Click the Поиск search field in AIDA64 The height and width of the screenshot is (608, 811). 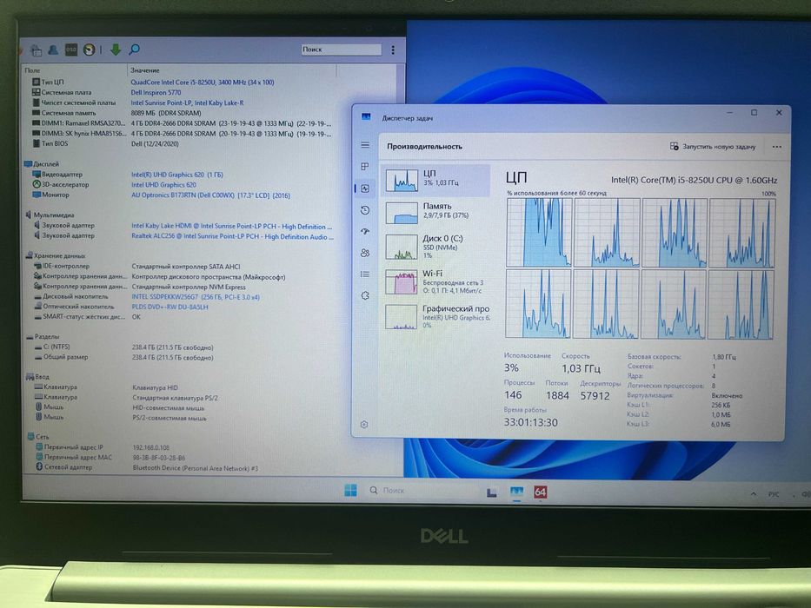coord(341,50)
